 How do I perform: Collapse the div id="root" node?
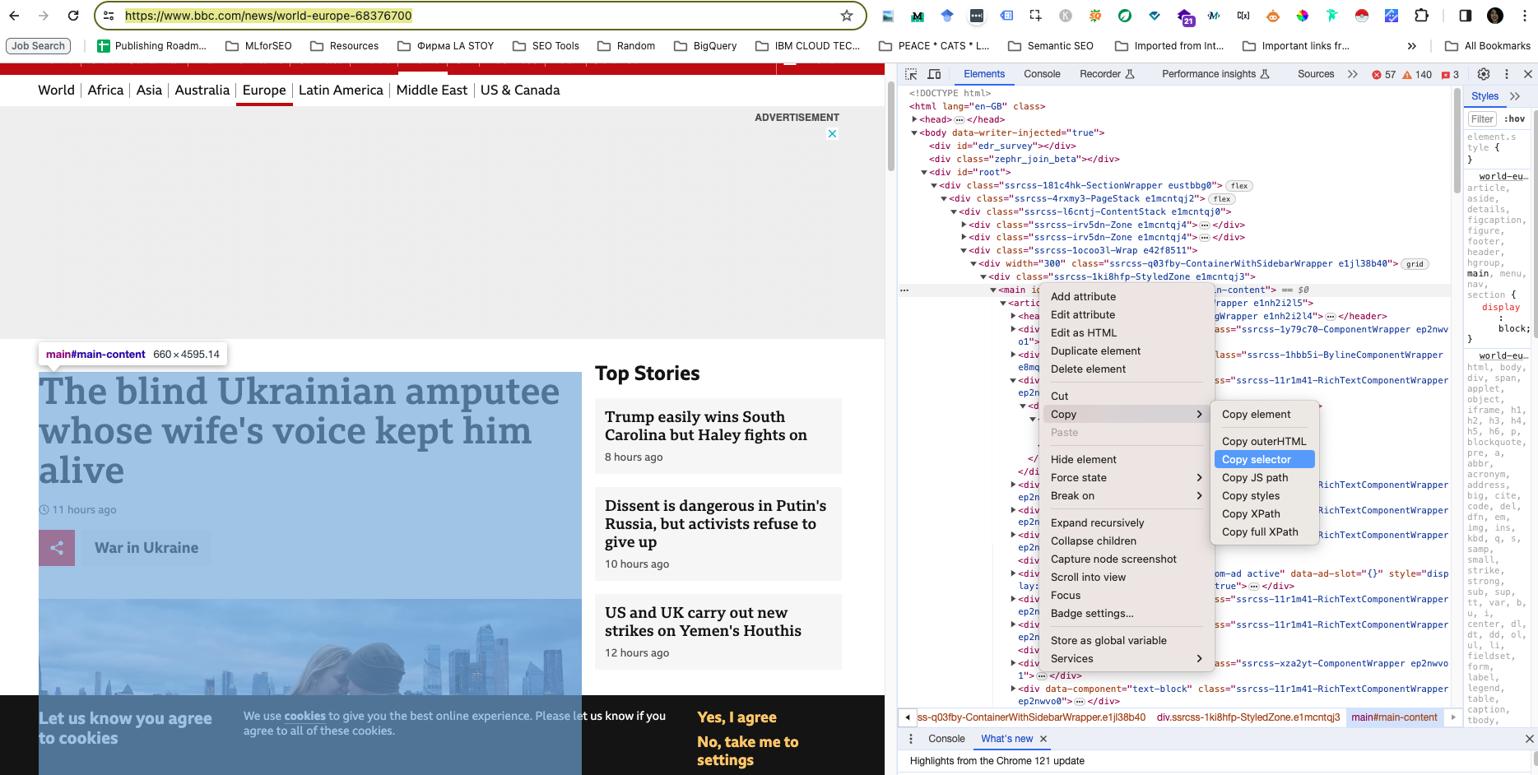click(924, 172)
